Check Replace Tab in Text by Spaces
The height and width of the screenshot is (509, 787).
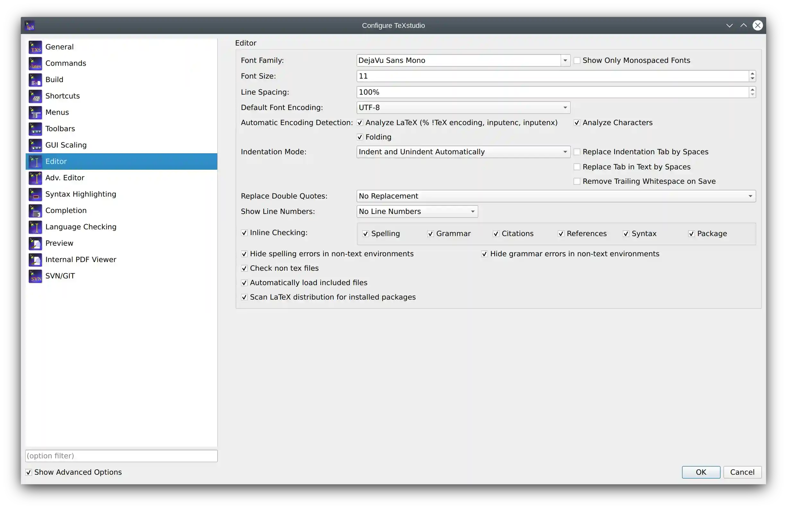pos(577,167)
